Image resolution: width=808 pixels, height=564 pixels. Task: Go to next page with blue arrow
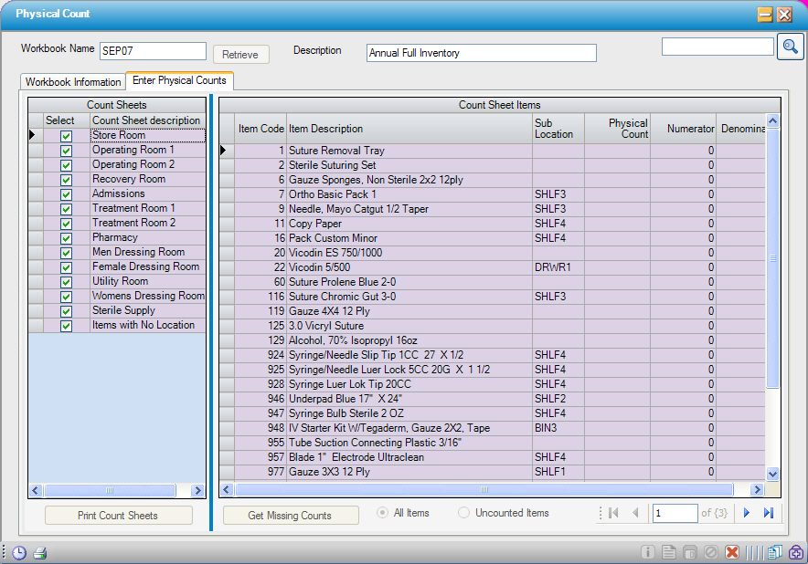[747, 513]
